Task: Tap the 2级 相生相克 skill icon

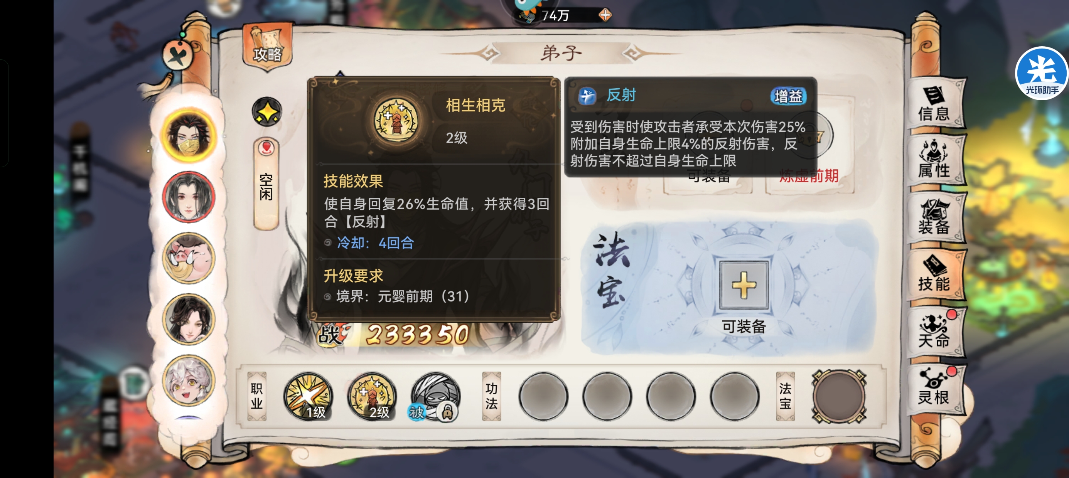Action: coord(372,396)
